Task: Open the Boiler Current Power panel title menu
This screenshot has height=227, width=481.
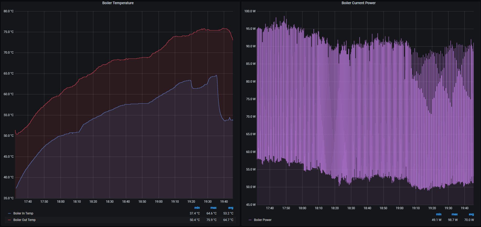Action: 358,3
